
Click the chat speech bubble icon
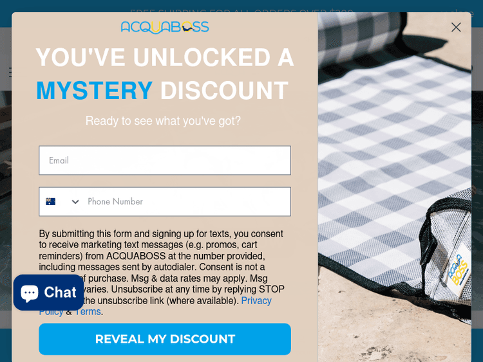pyautogui.click(x=30, y=293)
